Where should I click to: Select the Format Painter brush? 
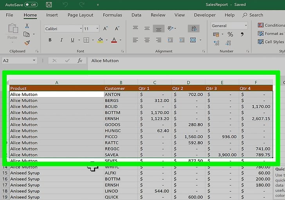tap(27, 43)
